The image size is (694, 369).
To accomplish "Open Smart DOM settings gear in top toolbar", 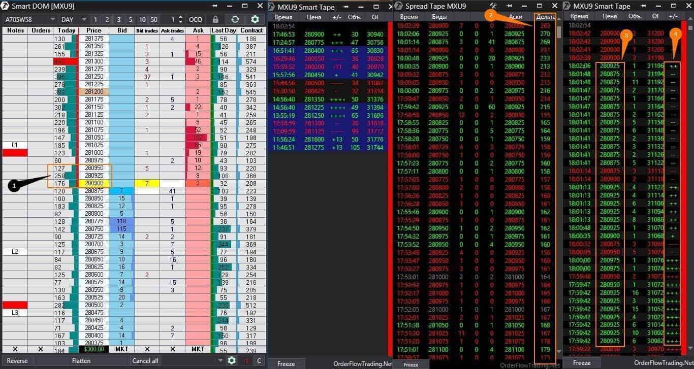I will pos(255,19).
